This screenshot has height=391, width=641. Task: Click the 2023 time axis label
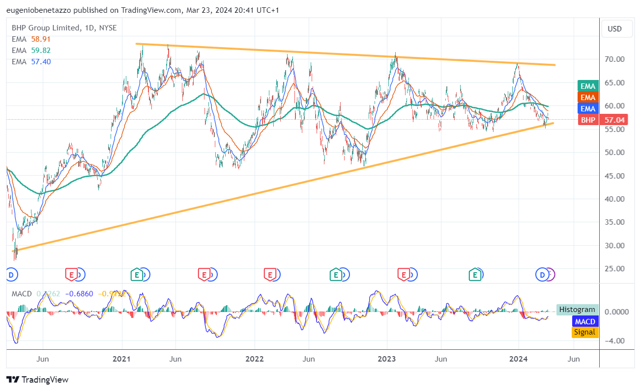[x=387, y=359]
